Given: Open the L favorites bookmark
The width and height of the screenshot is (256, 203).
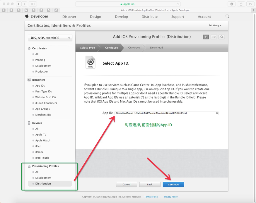Looking at the screenshot, I should 4,10.
